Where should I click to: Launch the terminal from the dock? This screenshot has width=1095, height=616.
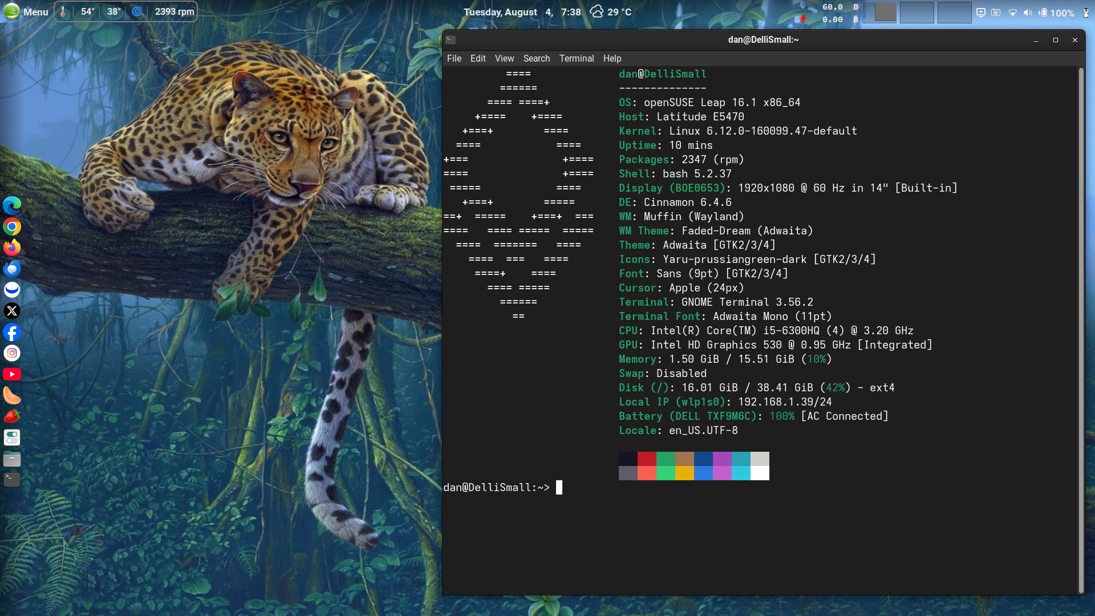pyautogui.click(x=12, y=480)
